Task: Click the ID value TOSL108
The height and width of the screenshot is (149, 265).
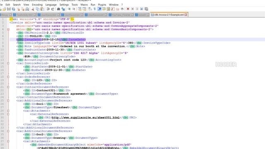Action: (36, 36)
